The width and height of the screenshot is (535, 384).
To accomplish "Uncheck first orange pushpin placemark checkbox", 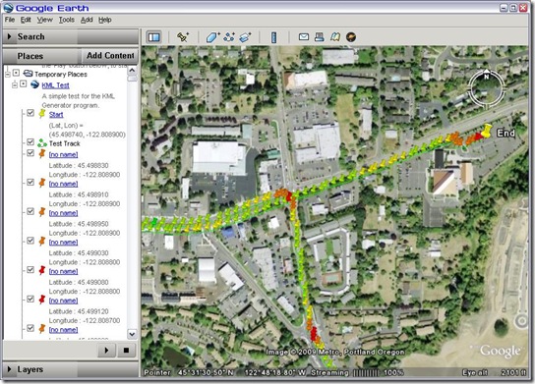I will [x=30, y=153].
